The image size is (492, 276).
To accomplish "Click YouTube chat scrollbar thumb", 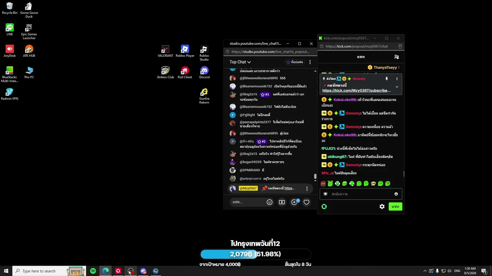I will coord(315,176).
